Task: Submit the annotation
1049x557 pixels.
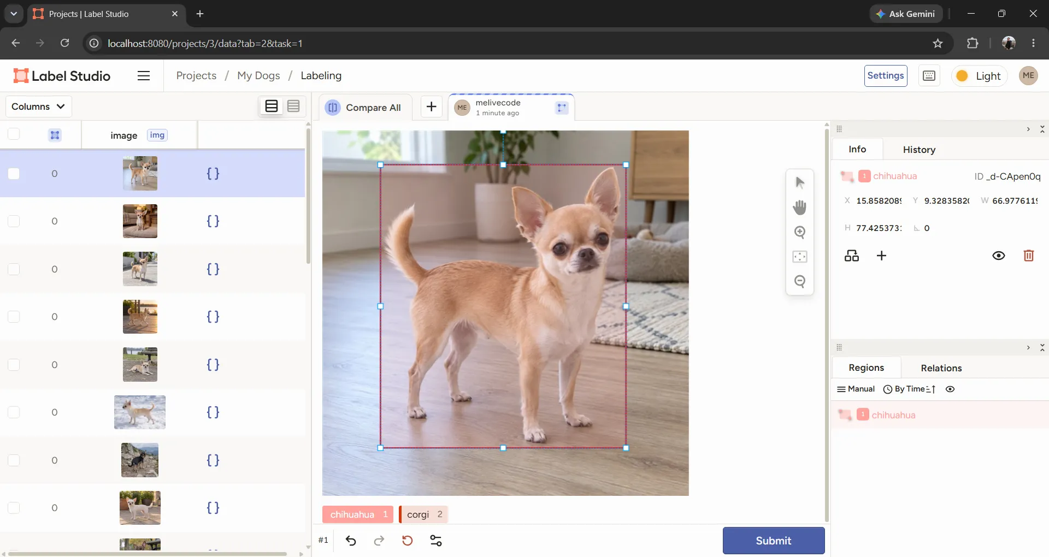Action: [773, 541]
